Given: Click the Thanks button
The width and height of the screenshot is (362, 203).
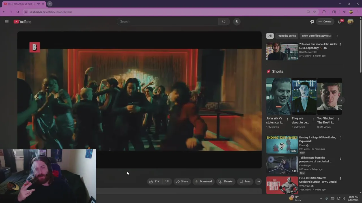Looking at the screenshot, I should pos(225,182).
